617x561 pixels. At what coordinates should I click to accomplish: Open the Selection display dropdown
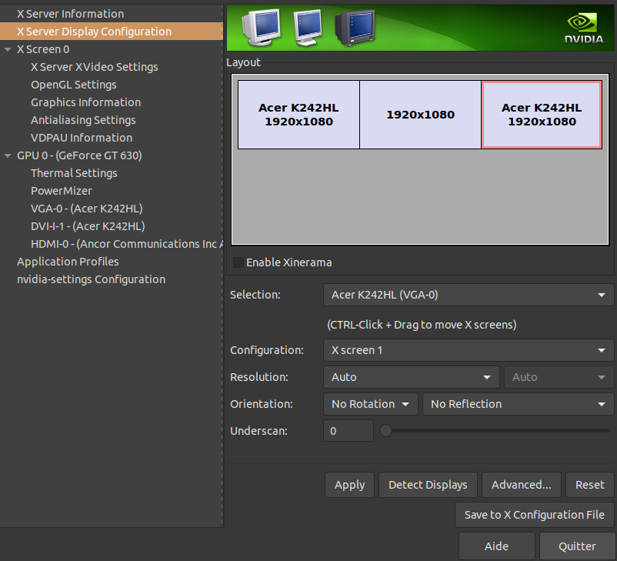[468, 295]
